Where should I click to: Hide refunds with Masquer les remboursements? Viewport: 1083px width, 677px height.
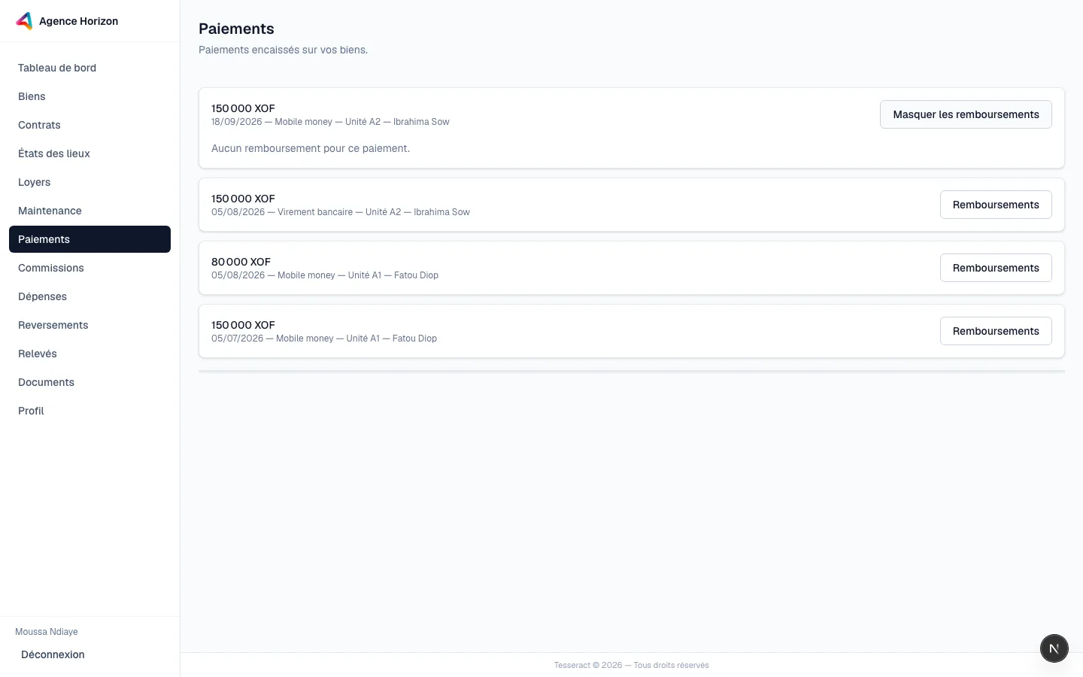pos(966,114)
